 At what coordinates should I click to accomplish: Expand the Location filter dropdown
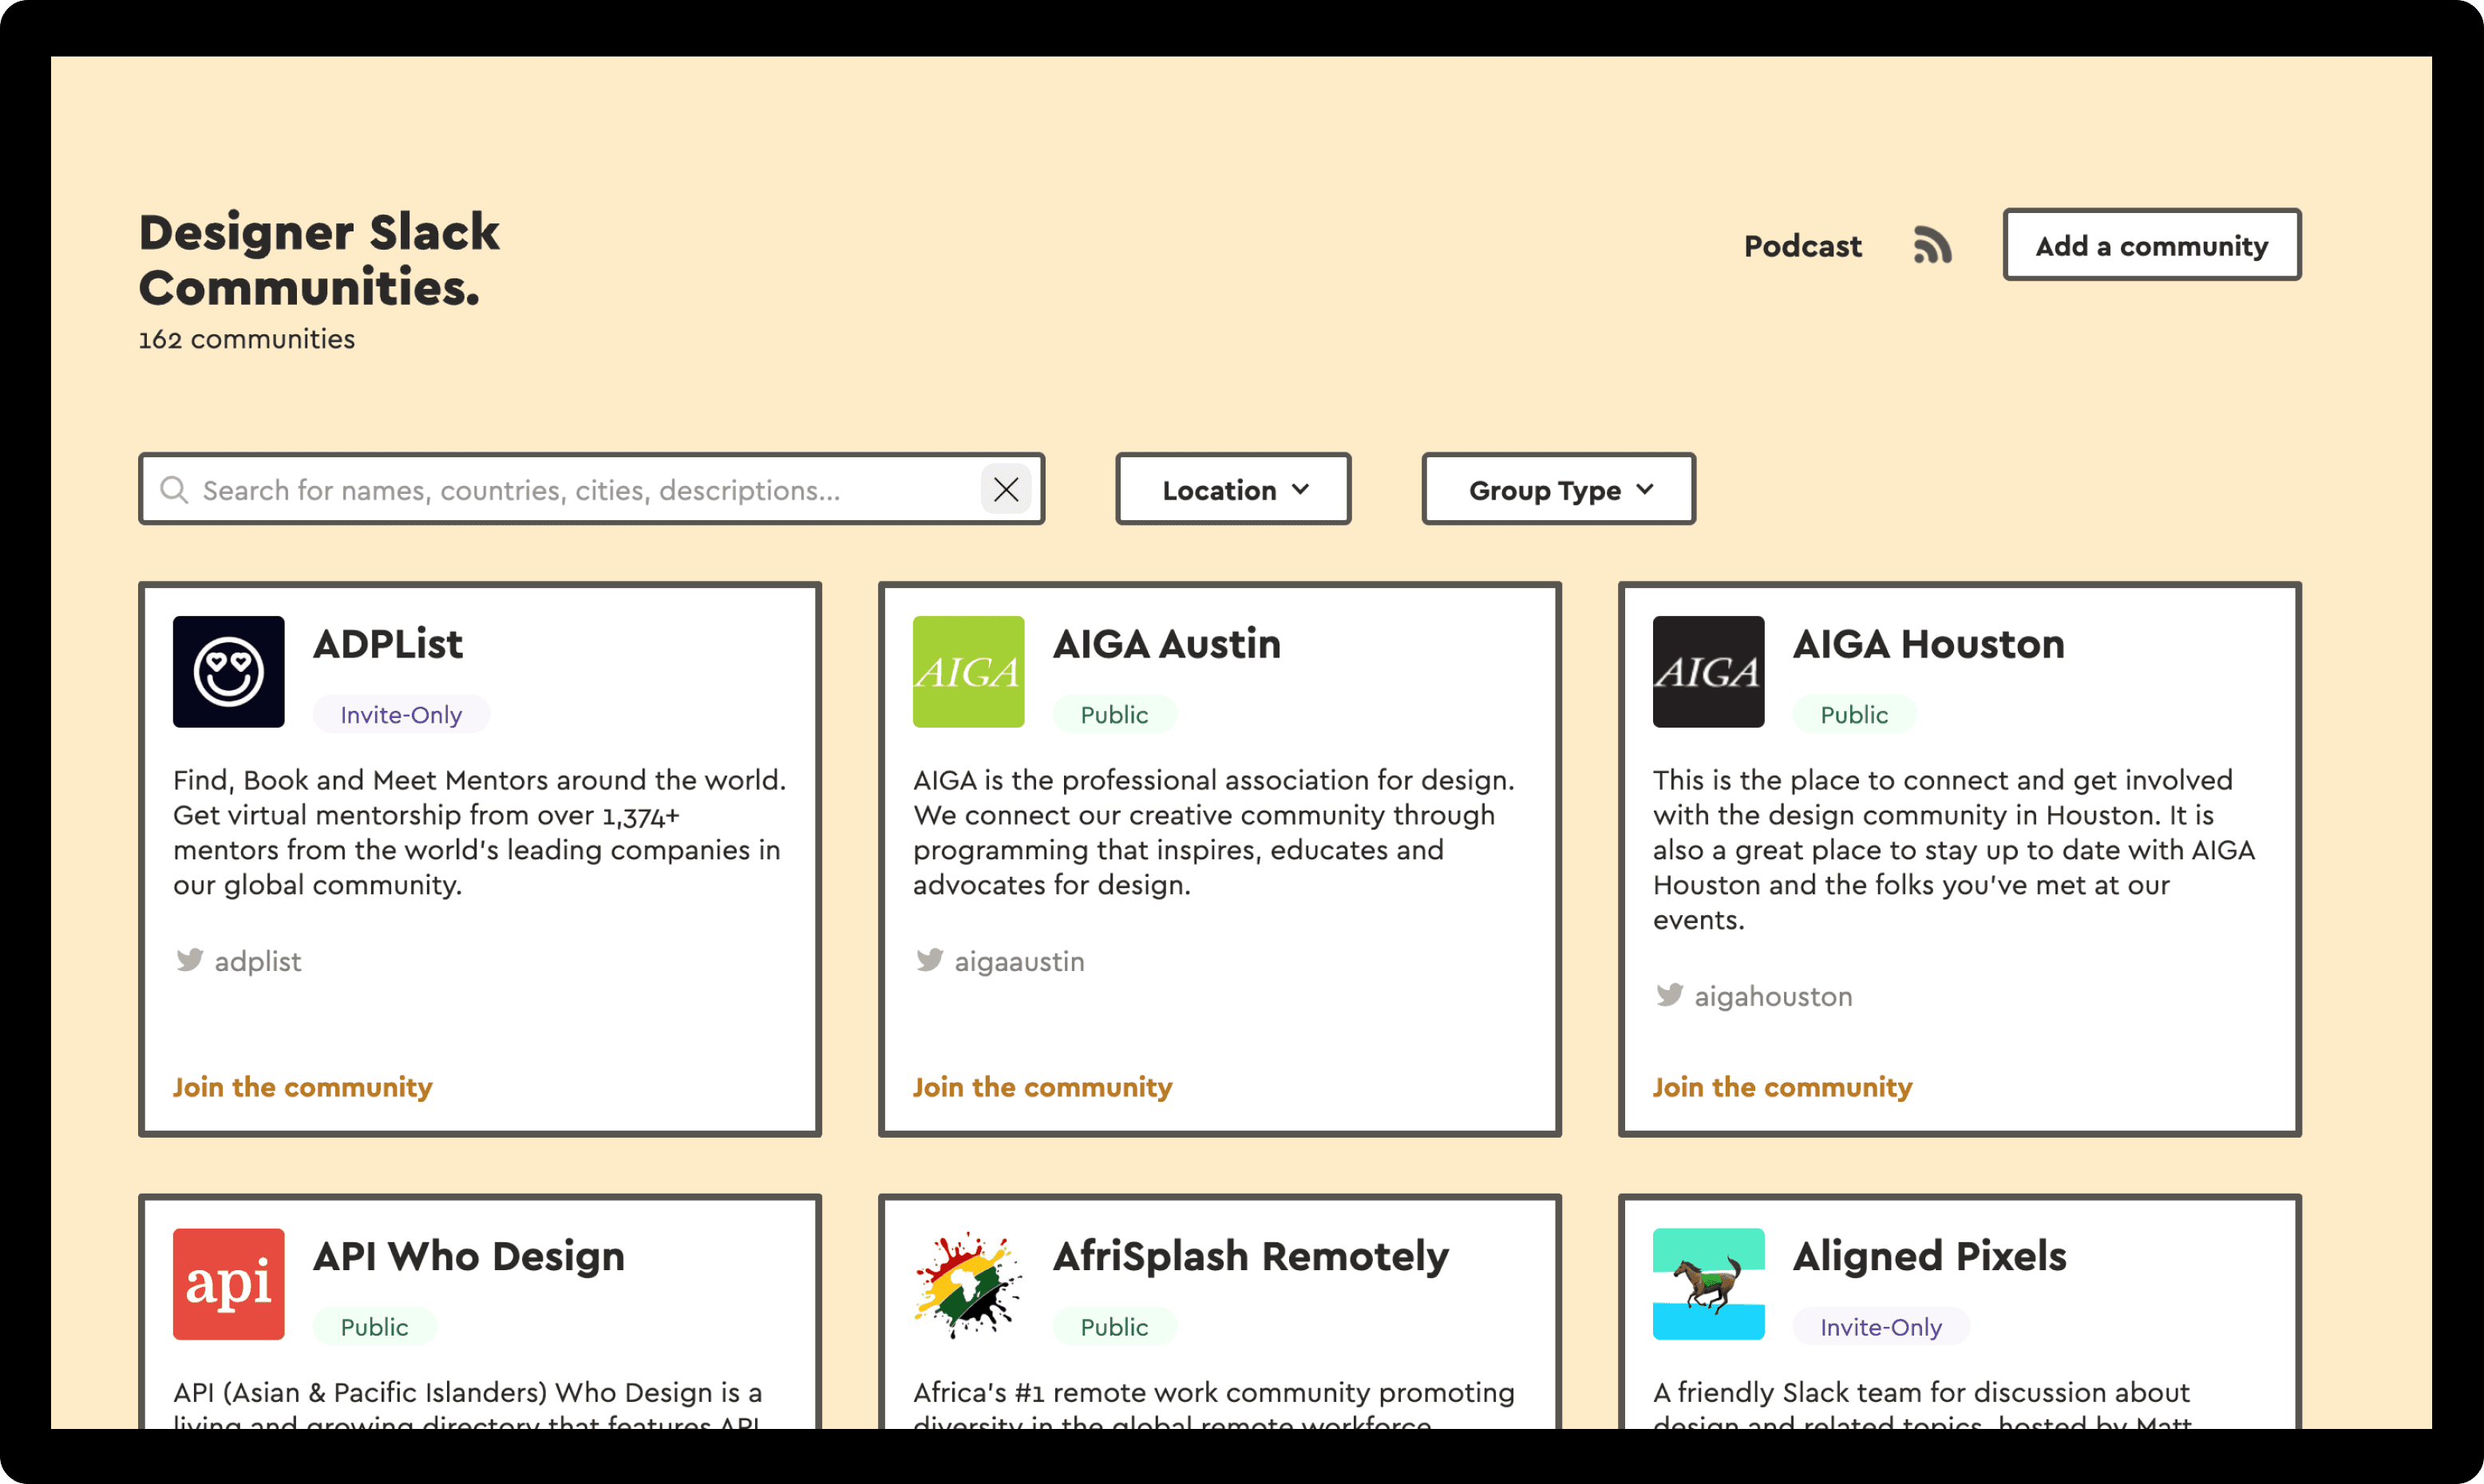[x=1232, y=489]
